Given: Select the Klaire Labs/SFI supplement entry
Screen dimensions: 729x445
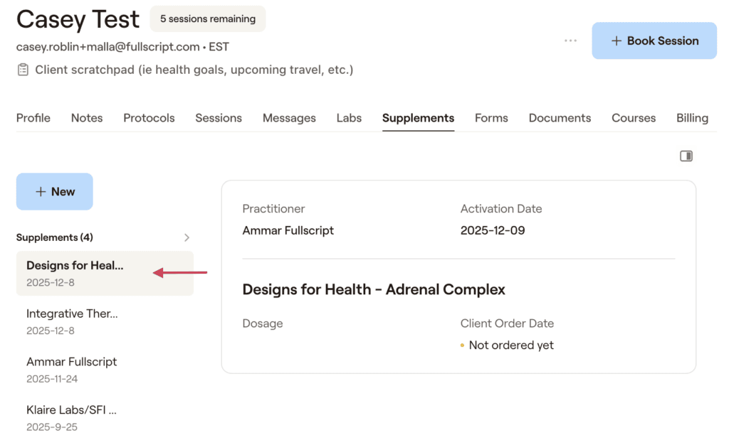Looking at the screenshot, I should coord(105,418).
